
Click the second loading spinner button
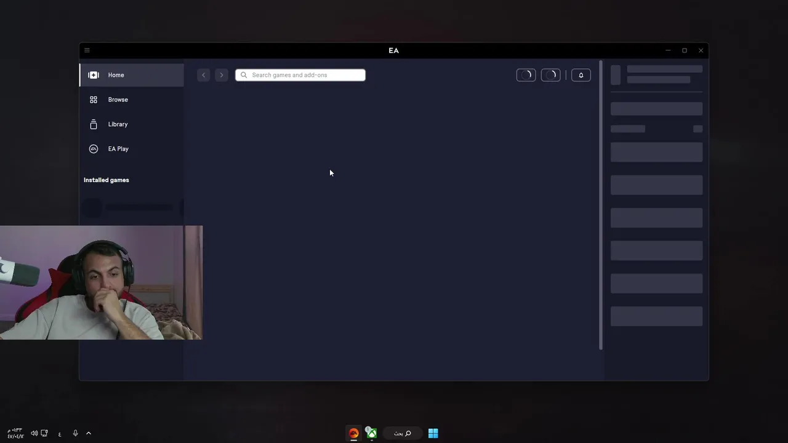pos(550,75)
